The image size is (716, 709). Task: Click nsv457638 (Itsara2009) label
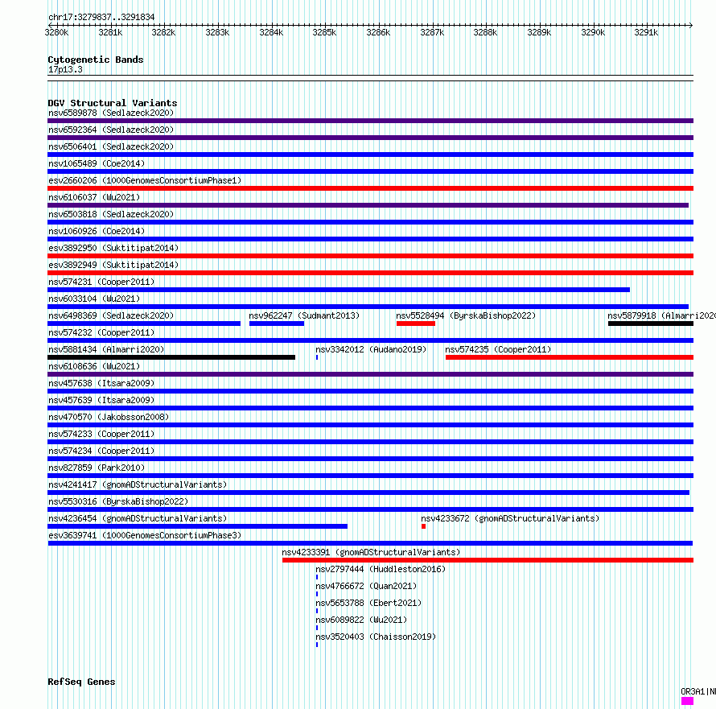101,383
